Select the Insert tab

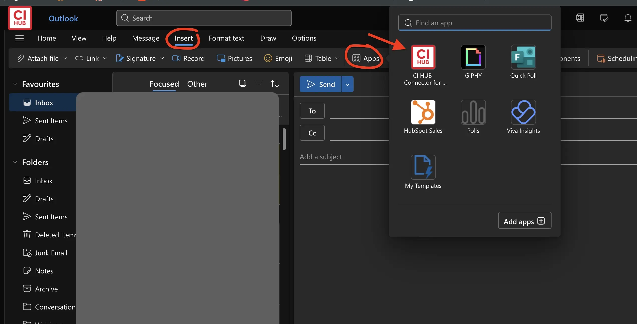184,38
